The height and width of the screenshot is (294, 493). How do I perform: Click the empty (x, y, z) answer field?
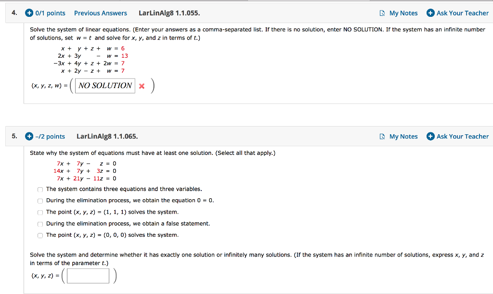88,275
